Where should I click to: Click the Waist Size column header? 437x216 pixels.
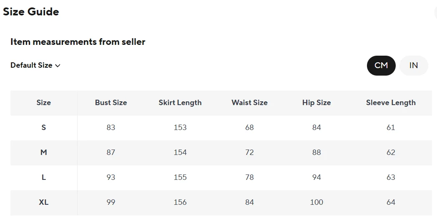249,103
